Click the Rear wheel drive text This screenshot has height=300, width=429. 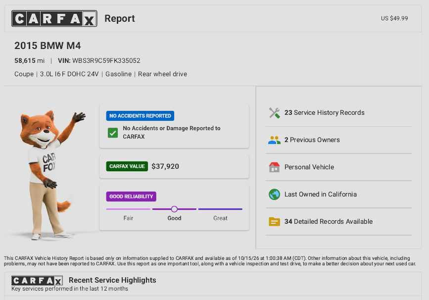point(162,74)
